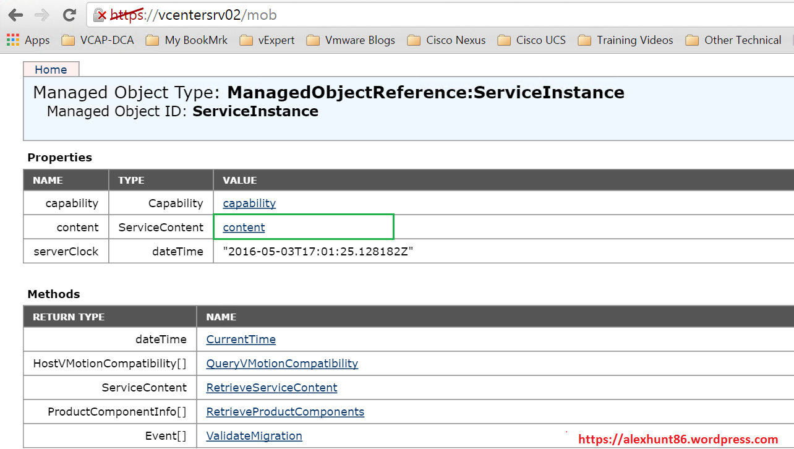The height and width of the screenshot is (449, 794).
Task: Open the Cisco UCS bookmark folder
Action: pyautogui.click(x=532, y=40)
